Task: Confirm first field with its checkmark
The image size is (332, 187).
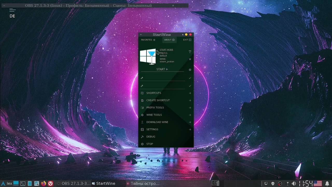Action: click(x=190, y=78)
